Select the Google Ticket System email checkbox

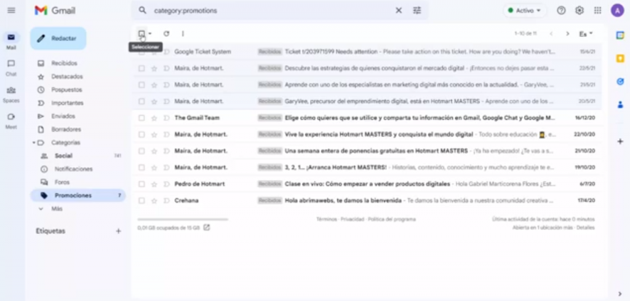click(142, 52)
